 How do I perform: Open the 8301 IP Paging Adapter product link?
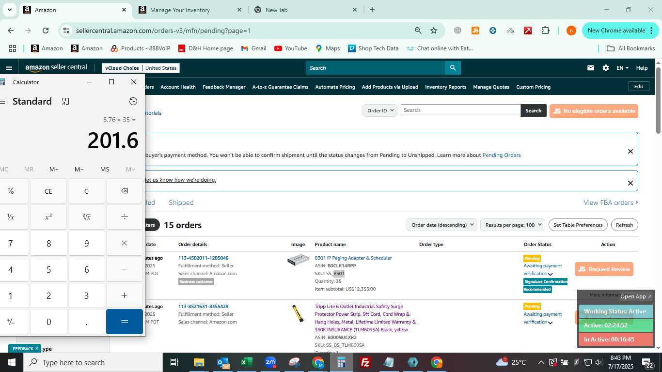[x=353, y=258]
